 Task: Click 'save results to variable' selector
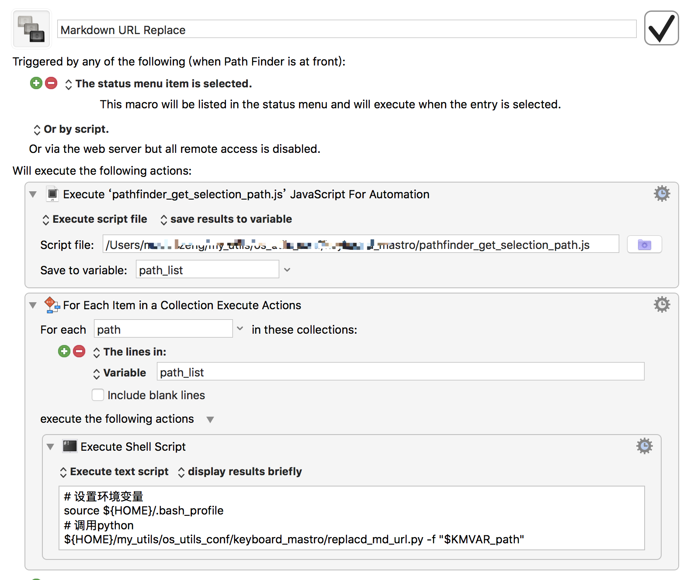[x=226, y=219]
